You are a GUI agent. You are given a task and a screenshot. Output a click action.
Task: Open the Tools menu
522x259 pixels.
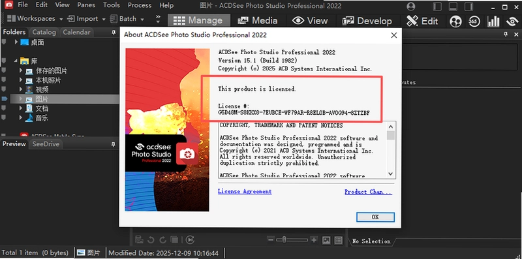tap(111, 5)
